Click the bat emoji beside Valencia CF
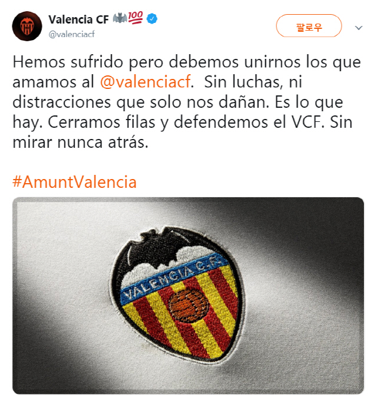 (x=120, y=18)
